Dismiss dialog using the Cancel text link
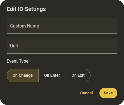This screenshot has width=124, height=105. click(x=87, y=93)
